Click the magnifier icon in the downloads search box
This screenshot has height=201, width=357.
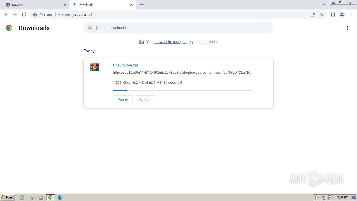pos(90,28)
